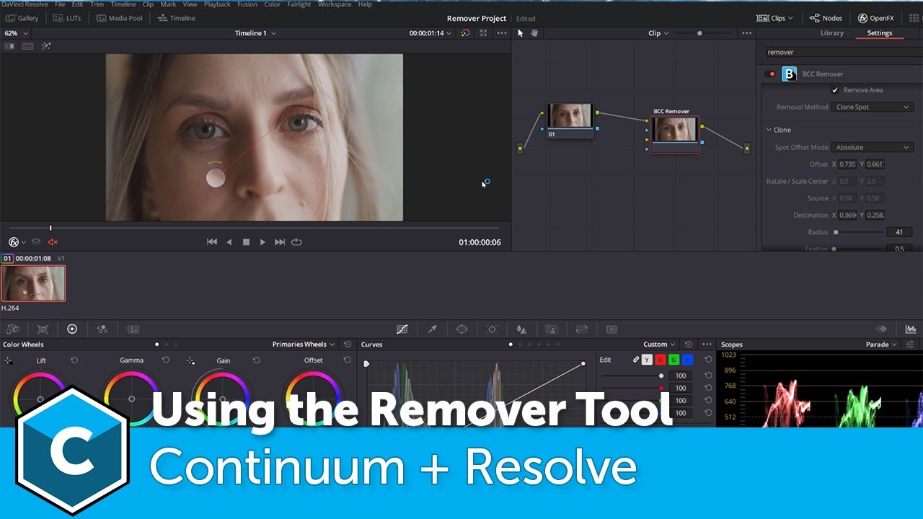The height and width of the screenshot is (519, 923).
Task: Select the clip 01 thumbnail
Action: point(33,283)
